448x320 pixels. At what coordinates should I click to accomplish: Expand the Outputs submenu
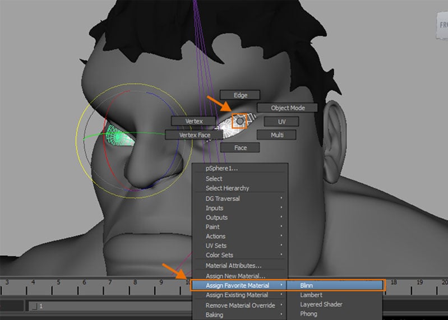click(x=240, y=217)
